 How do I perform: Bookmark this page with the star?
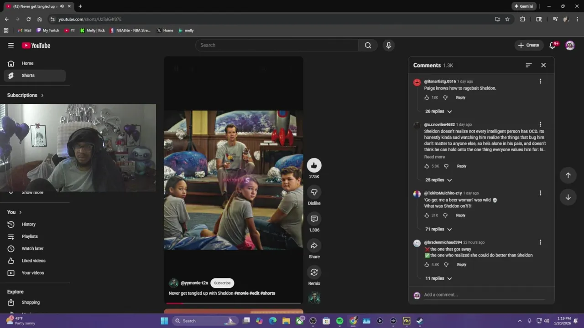(507, 19)
